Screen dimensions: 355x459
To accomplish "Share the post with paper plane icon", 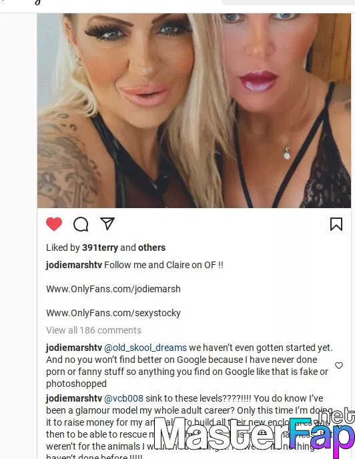I will click(x=107, y=224).
